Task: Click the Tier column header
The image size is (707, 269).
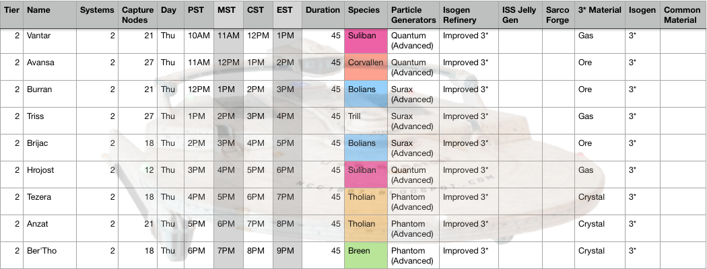Action: [12, 11]
